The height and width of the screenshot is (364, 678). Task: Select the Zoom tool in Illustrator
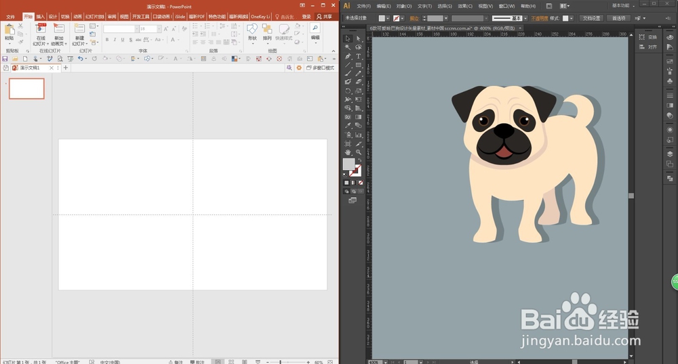coord(359,152)
